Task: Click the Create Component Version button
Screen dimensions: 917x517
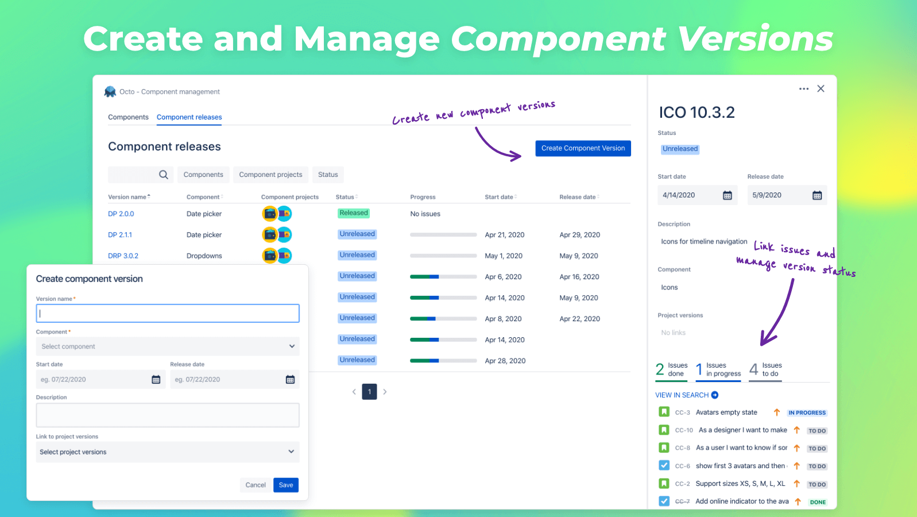Action: [x=583, y=148]
